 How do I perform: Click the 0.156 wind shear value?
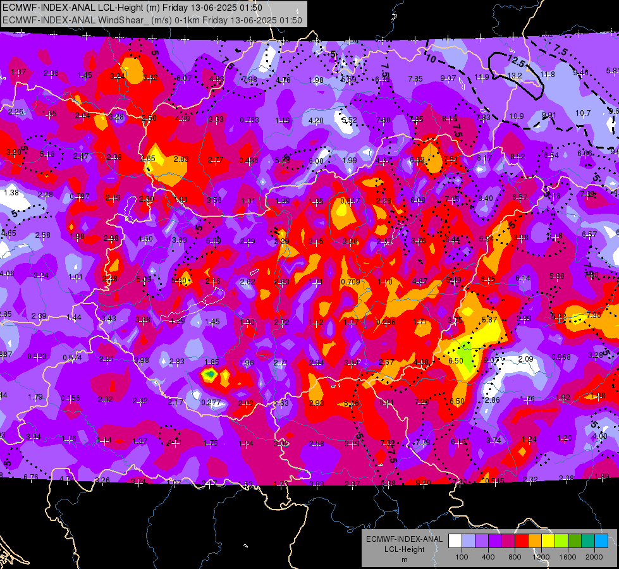point(70,398)
